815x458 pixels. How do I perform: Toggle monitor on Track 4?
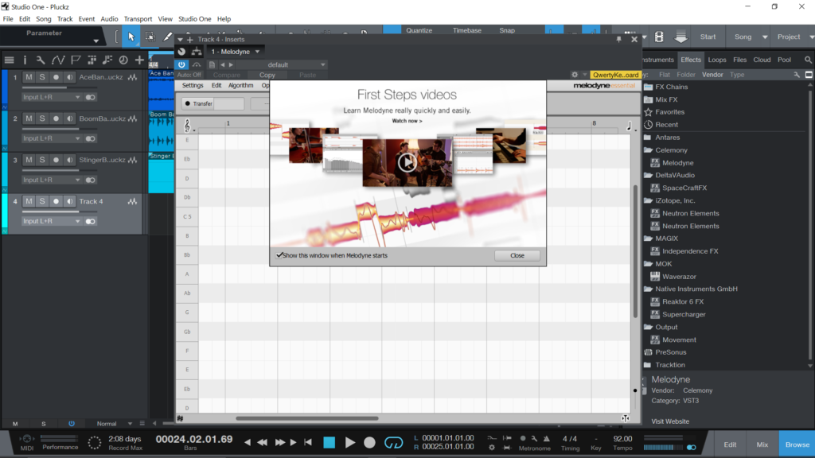[x=69, y=201]
